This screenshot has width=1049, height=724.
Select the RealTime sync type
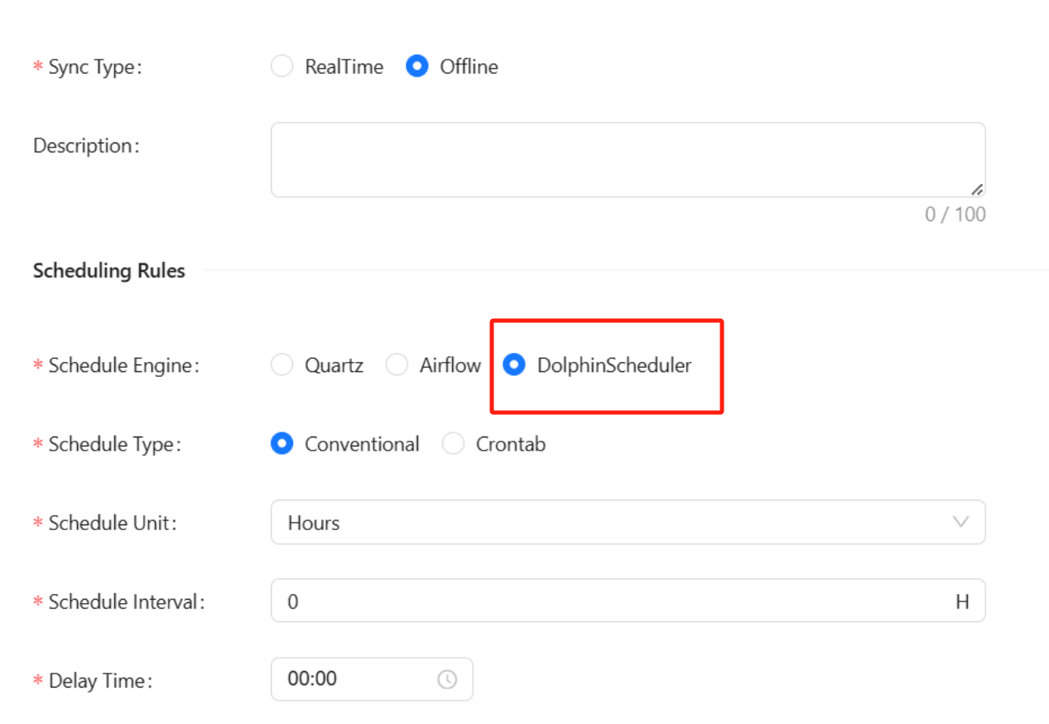tap(282, 66)
